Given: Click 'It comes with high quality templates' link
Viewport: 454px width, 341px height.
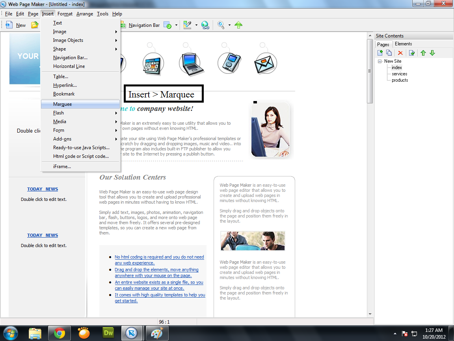Looking at the screenshot, I should point(160,298).
